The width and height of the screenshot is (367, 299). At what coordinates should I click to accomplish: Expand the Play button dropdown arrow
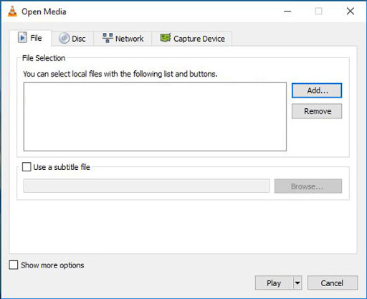(297, 283)
